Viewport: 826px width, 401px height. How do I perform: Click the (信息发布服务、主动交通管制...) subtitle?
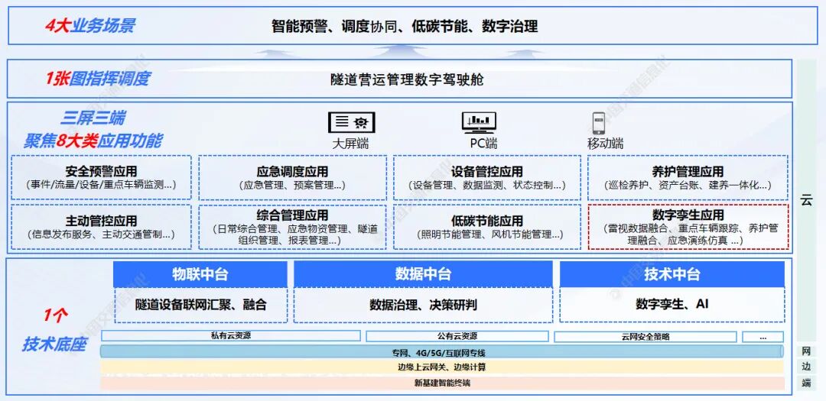pos(101,234)
